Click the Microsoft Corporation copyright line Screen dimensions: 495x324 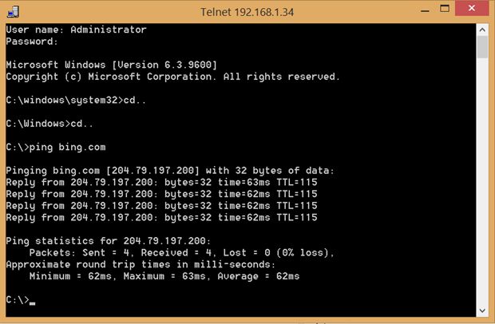(172, 77)
